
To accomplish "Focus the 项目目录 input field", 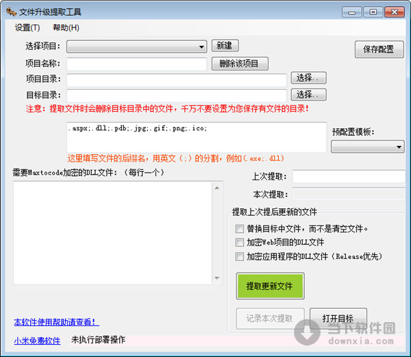I will coord(177,79).
